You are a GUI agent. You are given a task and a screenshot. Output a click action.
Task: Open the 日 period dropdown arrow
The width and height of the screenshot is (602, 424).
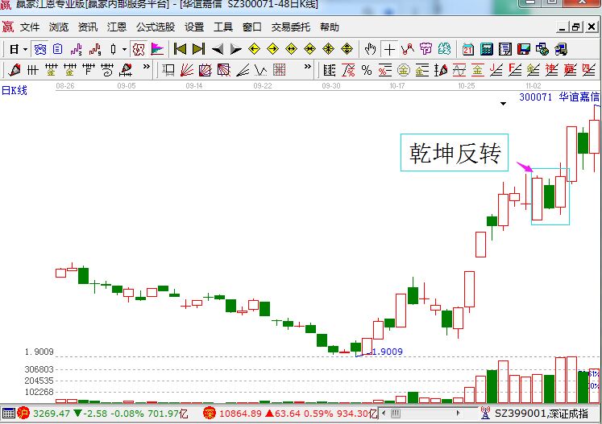click(25, 50)
